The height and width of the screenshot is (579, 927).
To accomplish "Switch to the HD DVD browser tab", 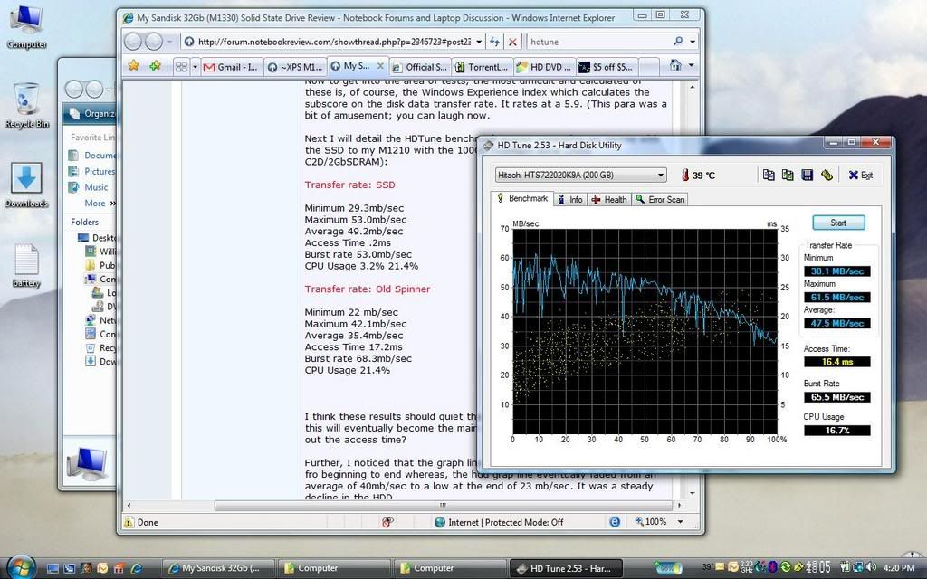I will (x=544, y=67).
